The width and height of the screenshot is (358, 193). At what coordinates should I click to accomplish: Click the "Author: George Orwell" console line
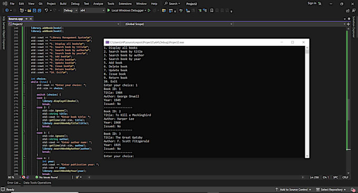(x=121, y=96)
